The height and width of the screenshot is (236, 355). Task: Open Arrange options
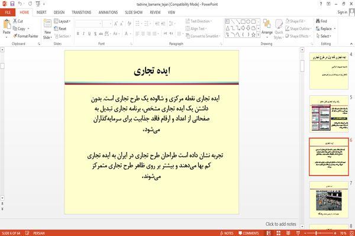267,29
